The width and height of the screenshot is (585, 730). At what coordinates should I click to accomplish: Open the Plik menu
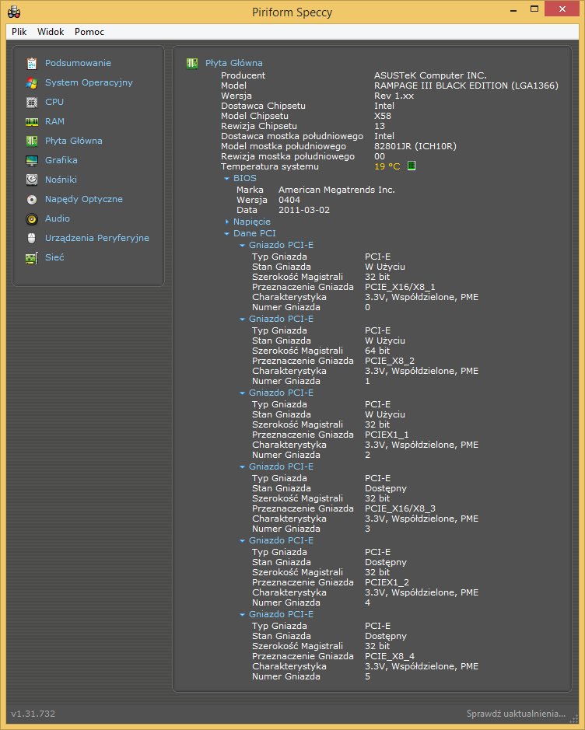click(19, 32)
